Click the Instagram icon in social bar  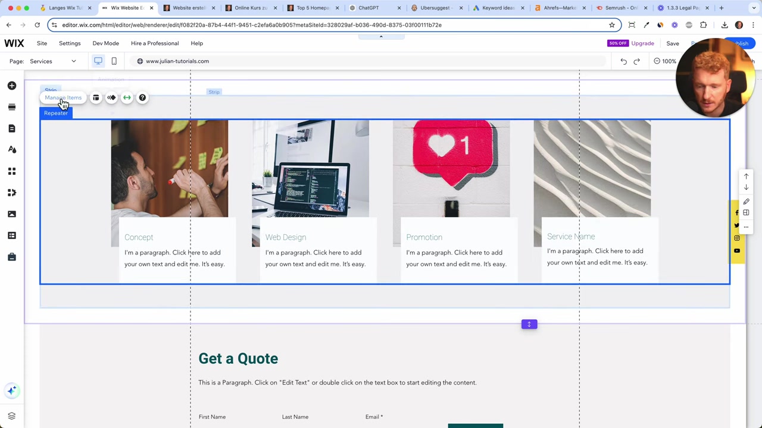tap(737, 238)
